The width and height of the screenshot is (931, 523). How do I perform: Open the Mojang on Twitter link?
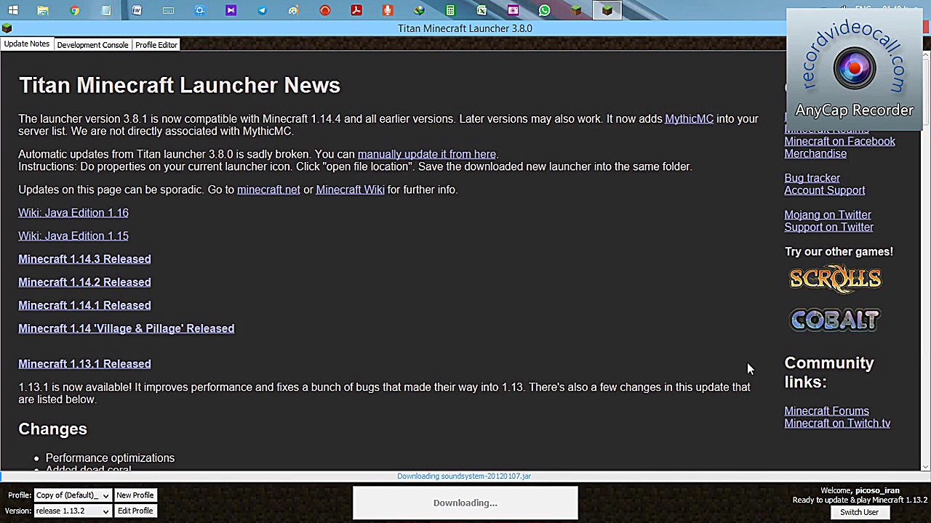(x=828, y=215)
